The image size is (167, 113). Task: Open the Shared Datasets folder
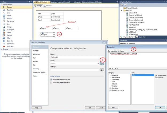point(132,8)
